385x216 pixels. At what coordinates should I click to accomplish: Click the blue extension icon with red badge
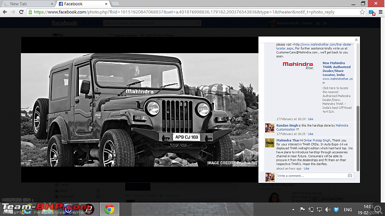(x=372, y=12)
